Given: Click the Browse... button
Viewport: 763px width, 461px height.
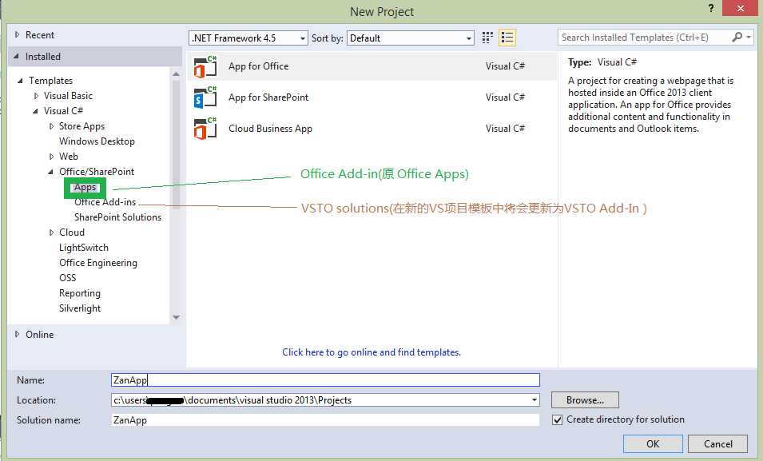Looking at the screenshot, I should (x=585, y=400).
